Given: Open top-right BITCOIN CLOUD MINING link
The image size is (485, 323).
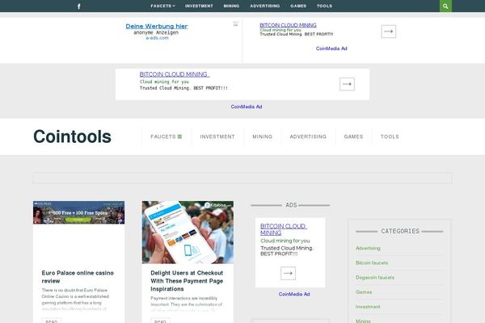Looking at the screenshot, I should [288, 25].
